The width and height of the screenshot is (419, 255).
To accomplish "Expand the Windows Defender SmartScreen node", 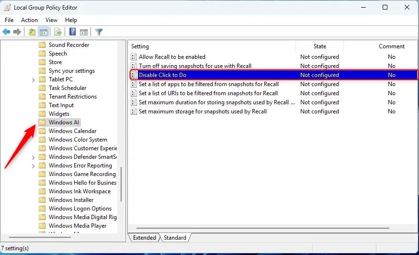I will tap(33, 157).
